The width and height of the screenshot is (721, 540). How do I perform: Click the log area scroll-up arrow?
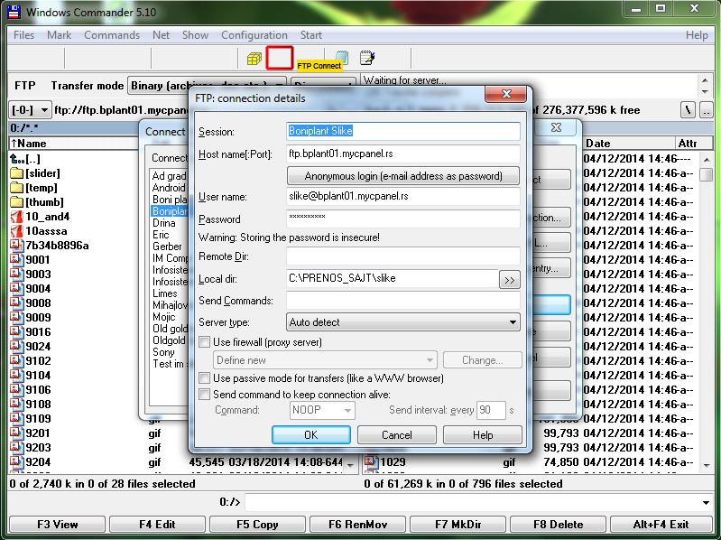click(706, 80)
